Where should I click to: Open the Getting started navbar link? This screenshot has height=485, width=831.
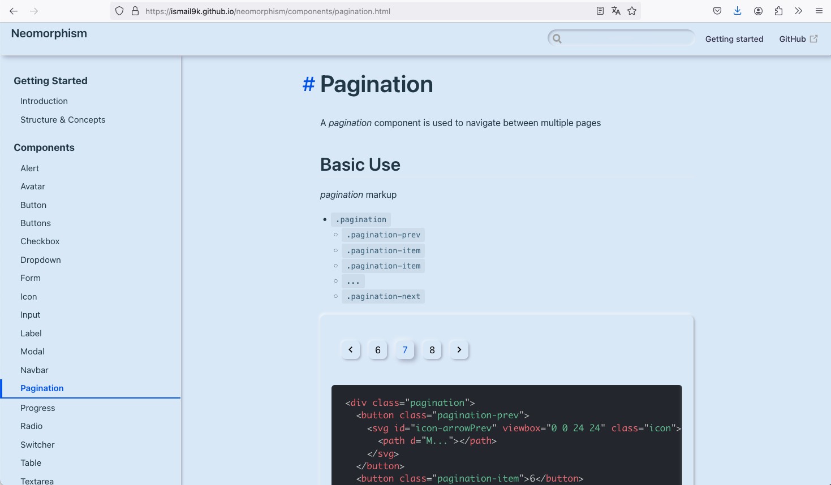pos(734,39)
